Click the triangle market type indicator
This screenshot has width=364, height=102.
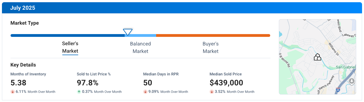(x=128, y=32)
